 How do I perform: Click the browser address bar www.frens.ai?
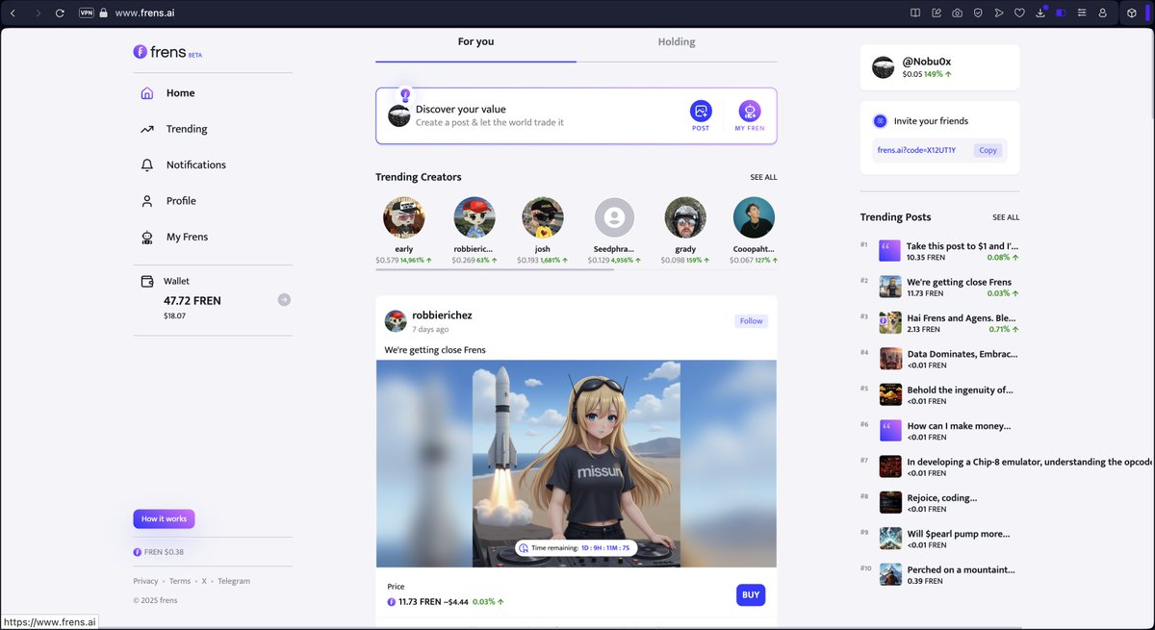[x=144, y=13]
